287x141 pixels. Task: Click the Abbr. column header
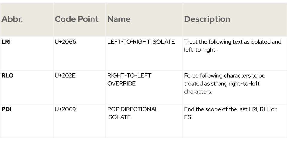[x=12, y=19]
